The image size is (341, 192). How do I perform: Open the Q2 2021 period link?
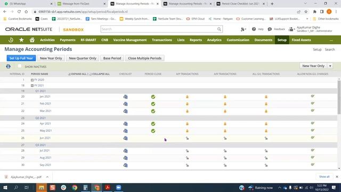40,118
